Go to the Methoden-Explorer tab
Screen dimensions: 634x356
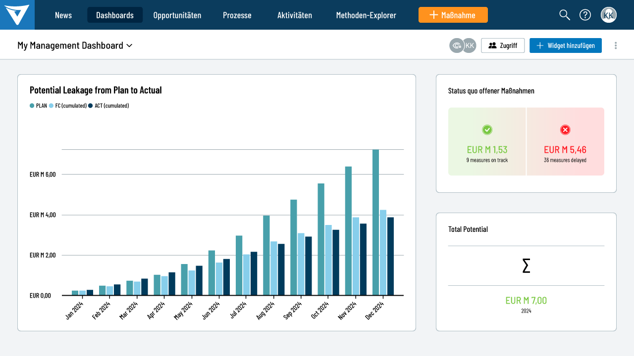click(366, 15)
